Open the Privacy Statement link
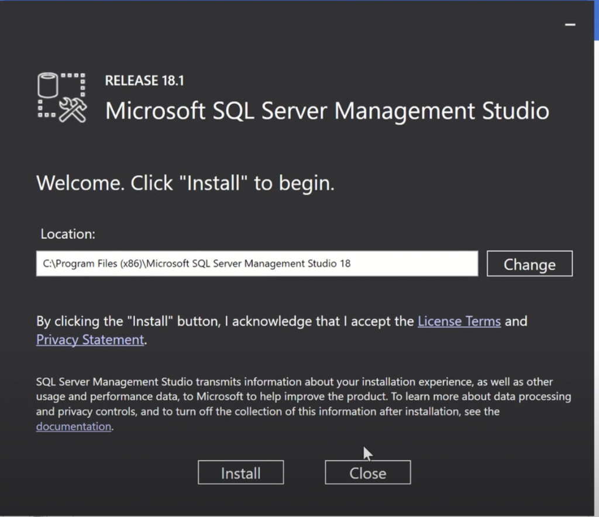Viewport: 599px width, 517px height. [x=90, y=340]
